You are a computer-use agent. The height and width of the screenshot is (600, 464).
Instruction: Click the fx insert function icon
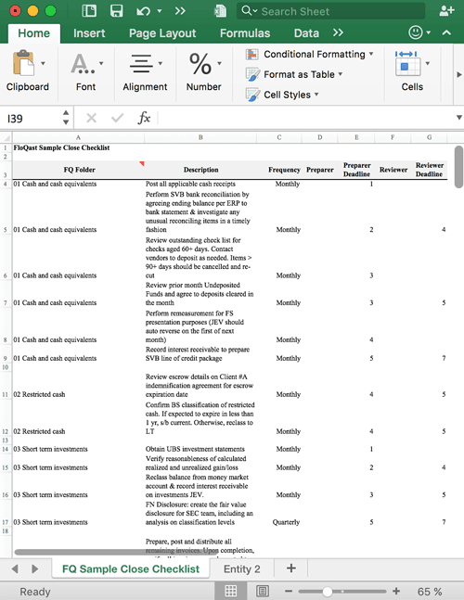144,118
